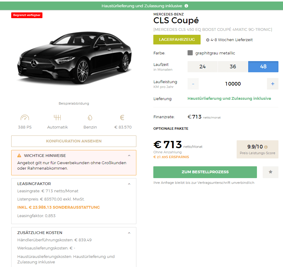The height and width of the screenshot is (267, 283).
Task: Click the graphitgrau metallic color swatch
Action: pyautogui.click(x=190, y=53)
